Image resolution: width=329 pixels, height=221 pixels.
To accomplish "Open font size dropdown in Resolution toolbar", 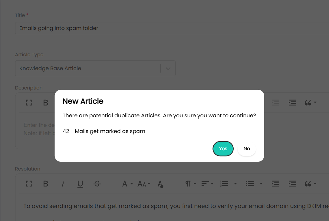I will [x=144, y=184].
